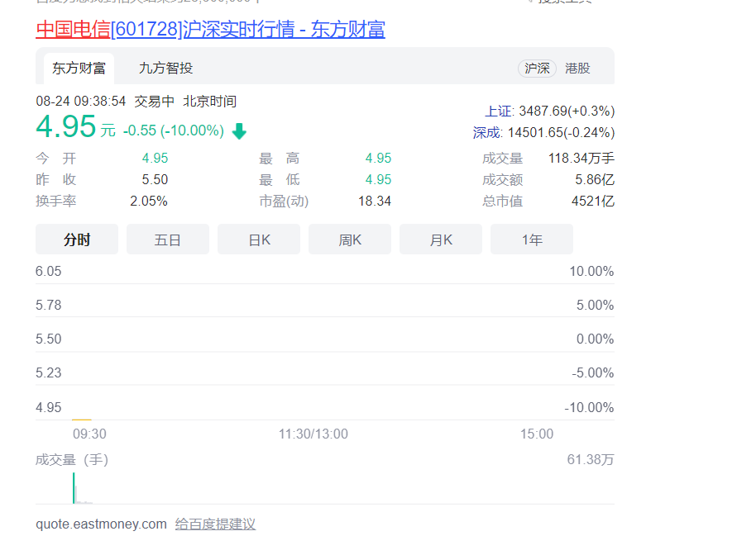Click the 昨收 value 5.50
Viewport: 737px width, 536px height.
click(155, 180)
